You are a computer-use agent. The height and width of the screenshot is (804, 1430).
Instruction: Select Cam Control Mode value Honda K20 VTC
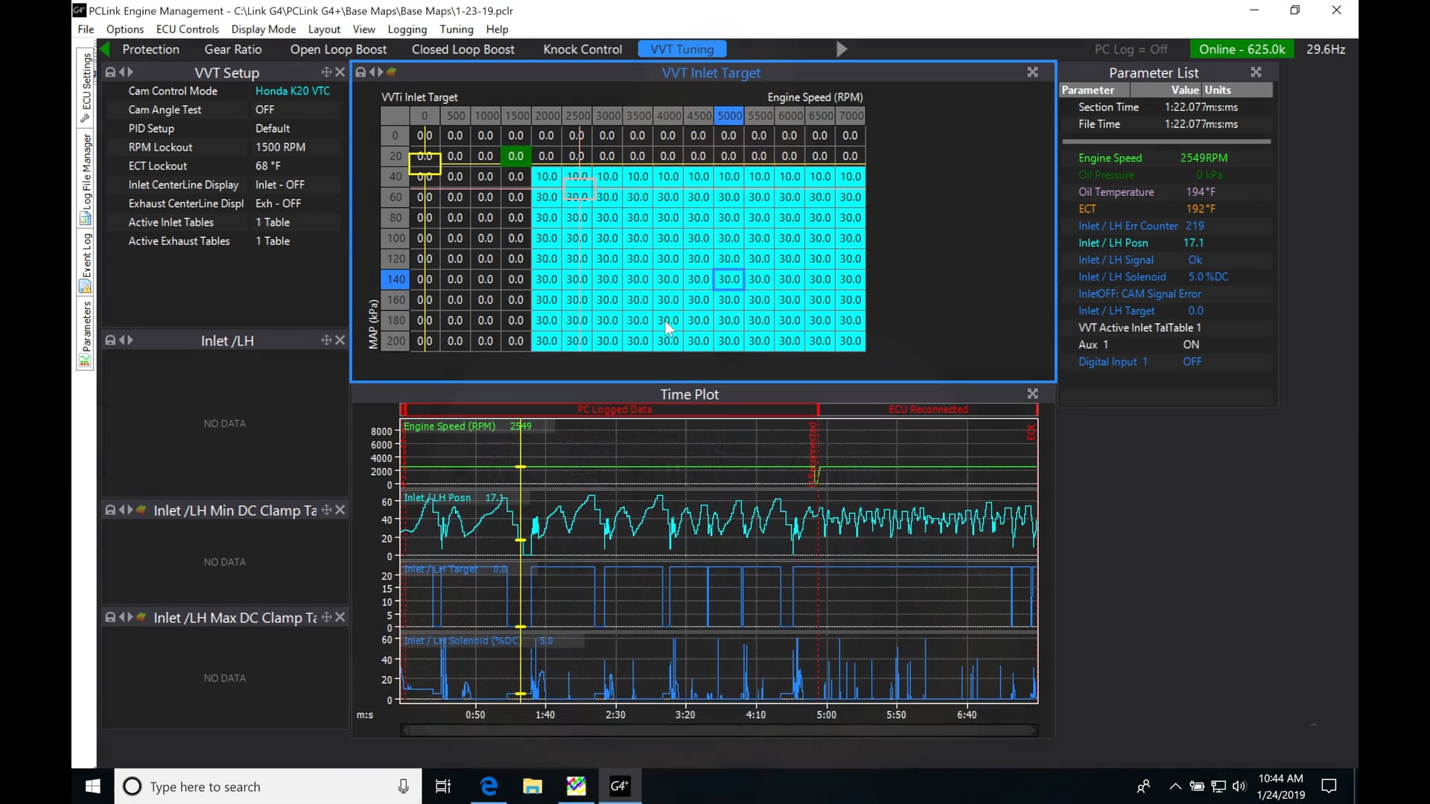coord(292,91)
